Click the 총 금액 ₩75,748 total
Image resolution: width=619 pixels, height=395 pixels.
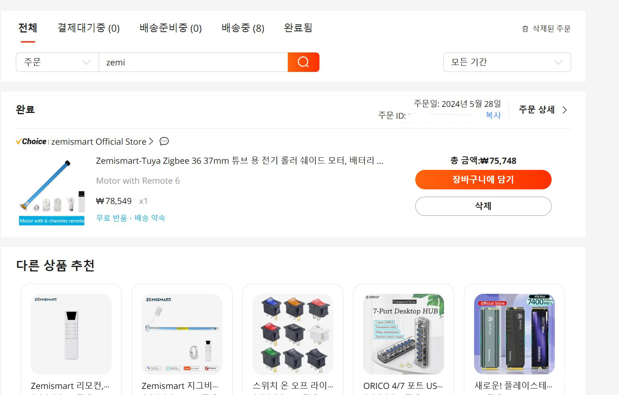483,161
